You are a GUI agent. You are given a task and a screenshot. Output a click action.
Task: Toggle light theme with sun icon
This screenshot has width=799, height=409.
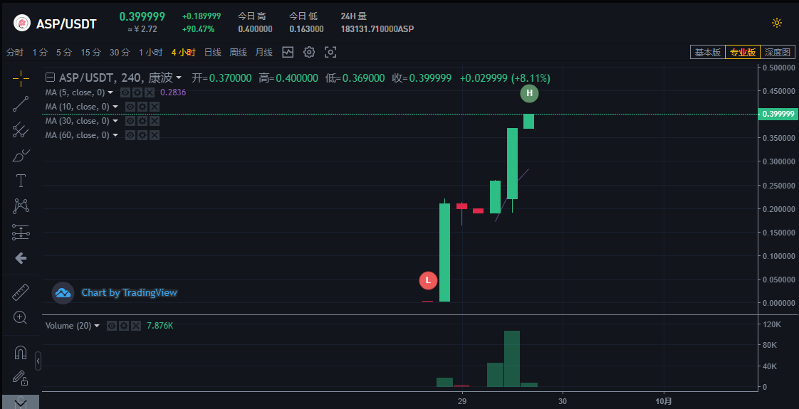coord(777,22)
